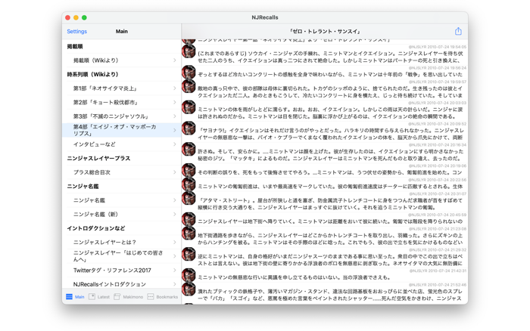Open the Bookmarks icon in bottom bar
The height and width of the screenshot is (331, 530).
151,296
